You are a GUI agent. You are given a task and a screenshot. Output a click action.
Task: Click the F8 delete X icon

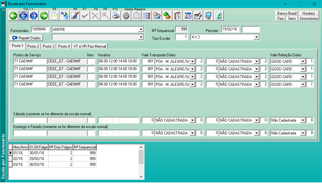point(95,16)
